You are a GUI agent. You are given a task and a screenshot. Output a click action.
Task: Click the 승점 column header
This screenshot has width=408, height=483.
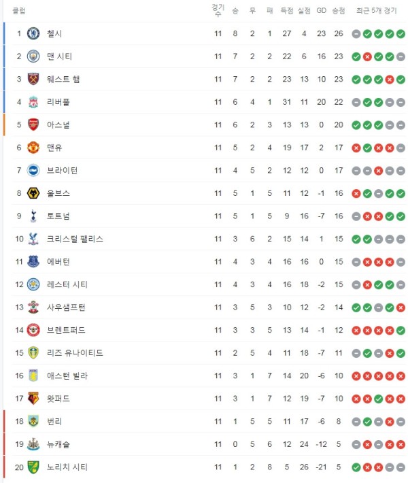tap(339, 11)
